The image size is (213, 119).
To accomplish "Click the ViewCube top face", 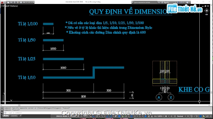I will point(206,11).
